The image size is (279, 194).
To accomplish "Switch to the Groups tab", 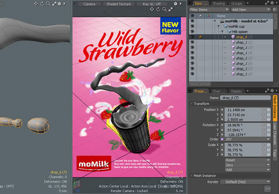I will (x=236, y=3).
